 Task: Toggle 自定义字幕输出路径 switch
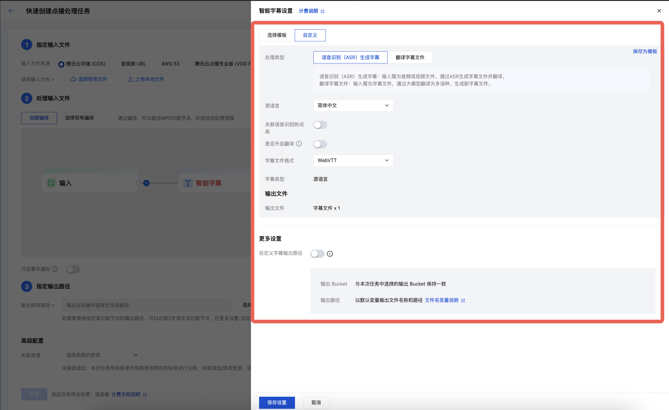pyautogui.click(x=317, y=254)
